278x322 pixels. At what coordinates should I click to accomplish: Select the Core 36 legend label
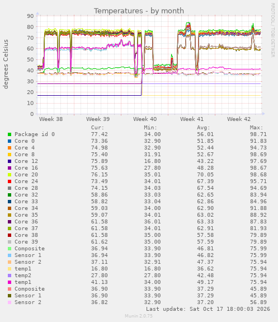pyautogui.click(x=26, y=222)
